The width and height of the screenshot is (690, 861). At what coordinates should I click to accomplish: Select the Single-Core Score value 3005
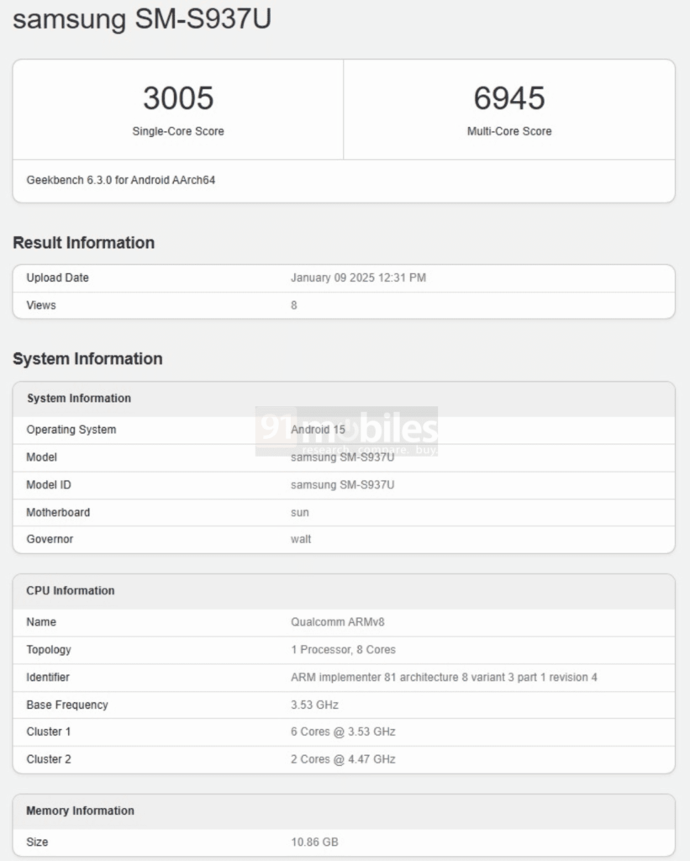point(177,98)
